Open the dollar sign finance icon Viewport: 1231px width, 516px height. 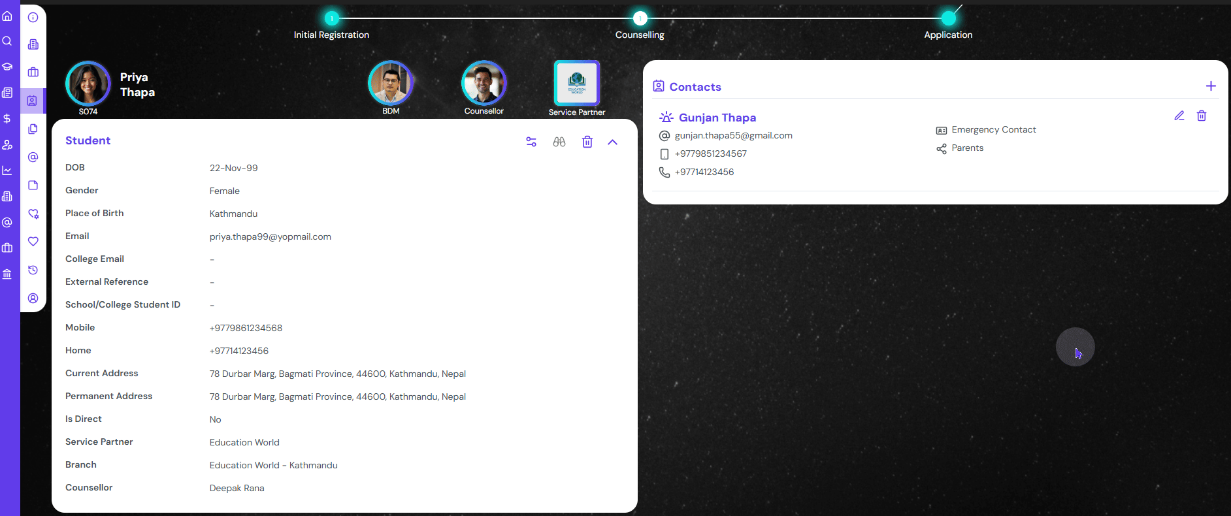(7, 118)
